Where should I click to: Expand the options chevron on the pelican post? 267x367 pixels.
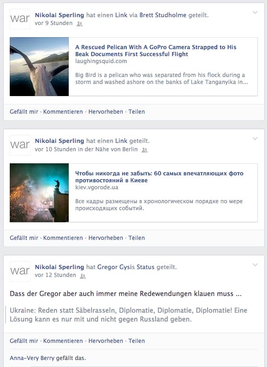[x=255, y=13]
